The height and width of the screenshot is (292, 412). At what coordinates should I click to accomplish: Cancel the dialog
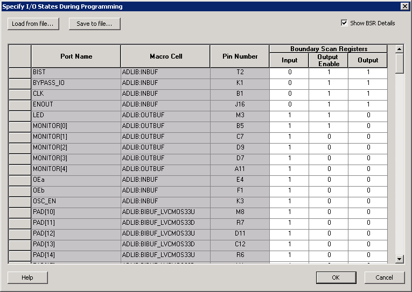pyautogui.click(x=384, y=277)
